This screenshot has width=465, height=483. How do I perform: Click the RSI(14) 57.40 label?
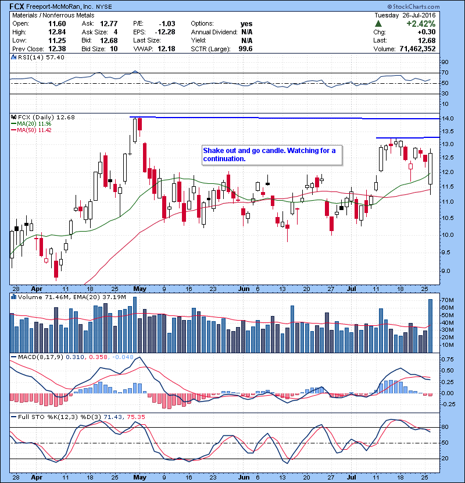click(41, 57)
